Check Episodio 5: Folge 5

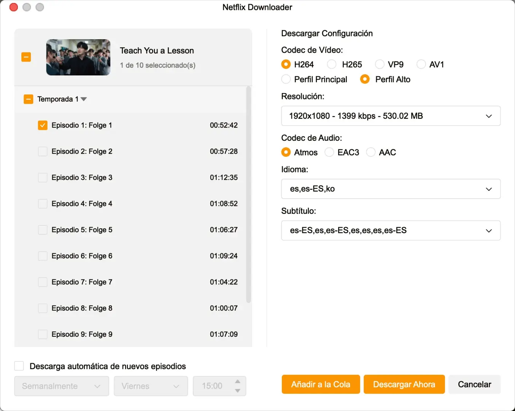(43, 230)
